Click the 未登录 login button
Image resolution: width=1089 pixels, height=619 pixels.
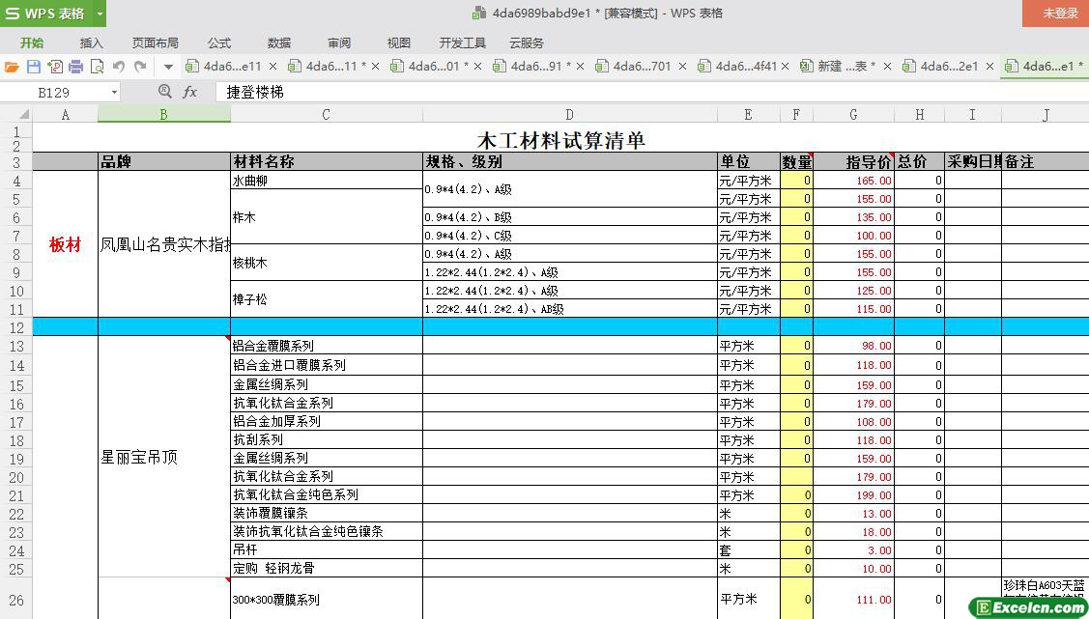[x=1060, y=14]
